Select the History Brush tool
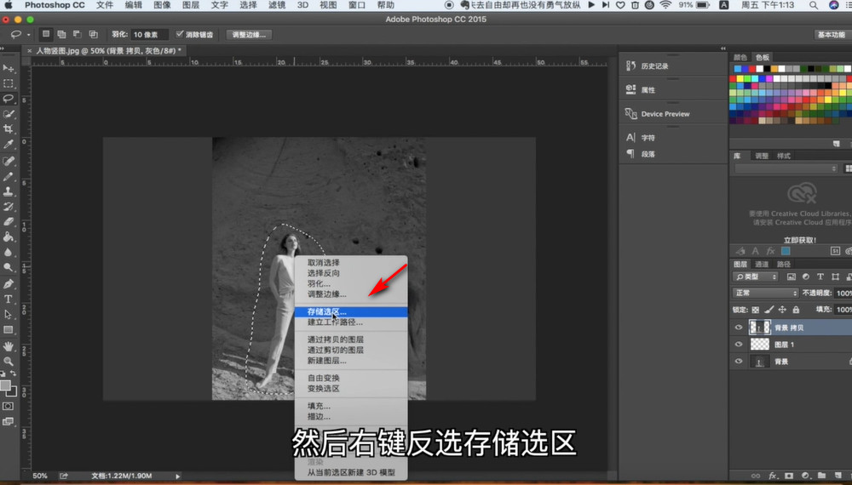This screenshot has height=485, width=852. 9,207
